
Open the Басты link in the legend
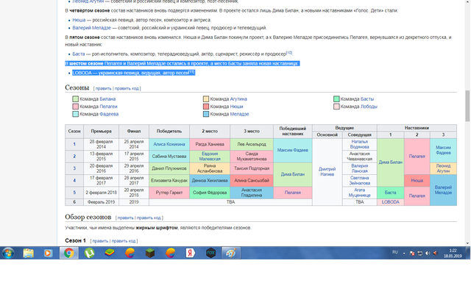tap(367, 99)
